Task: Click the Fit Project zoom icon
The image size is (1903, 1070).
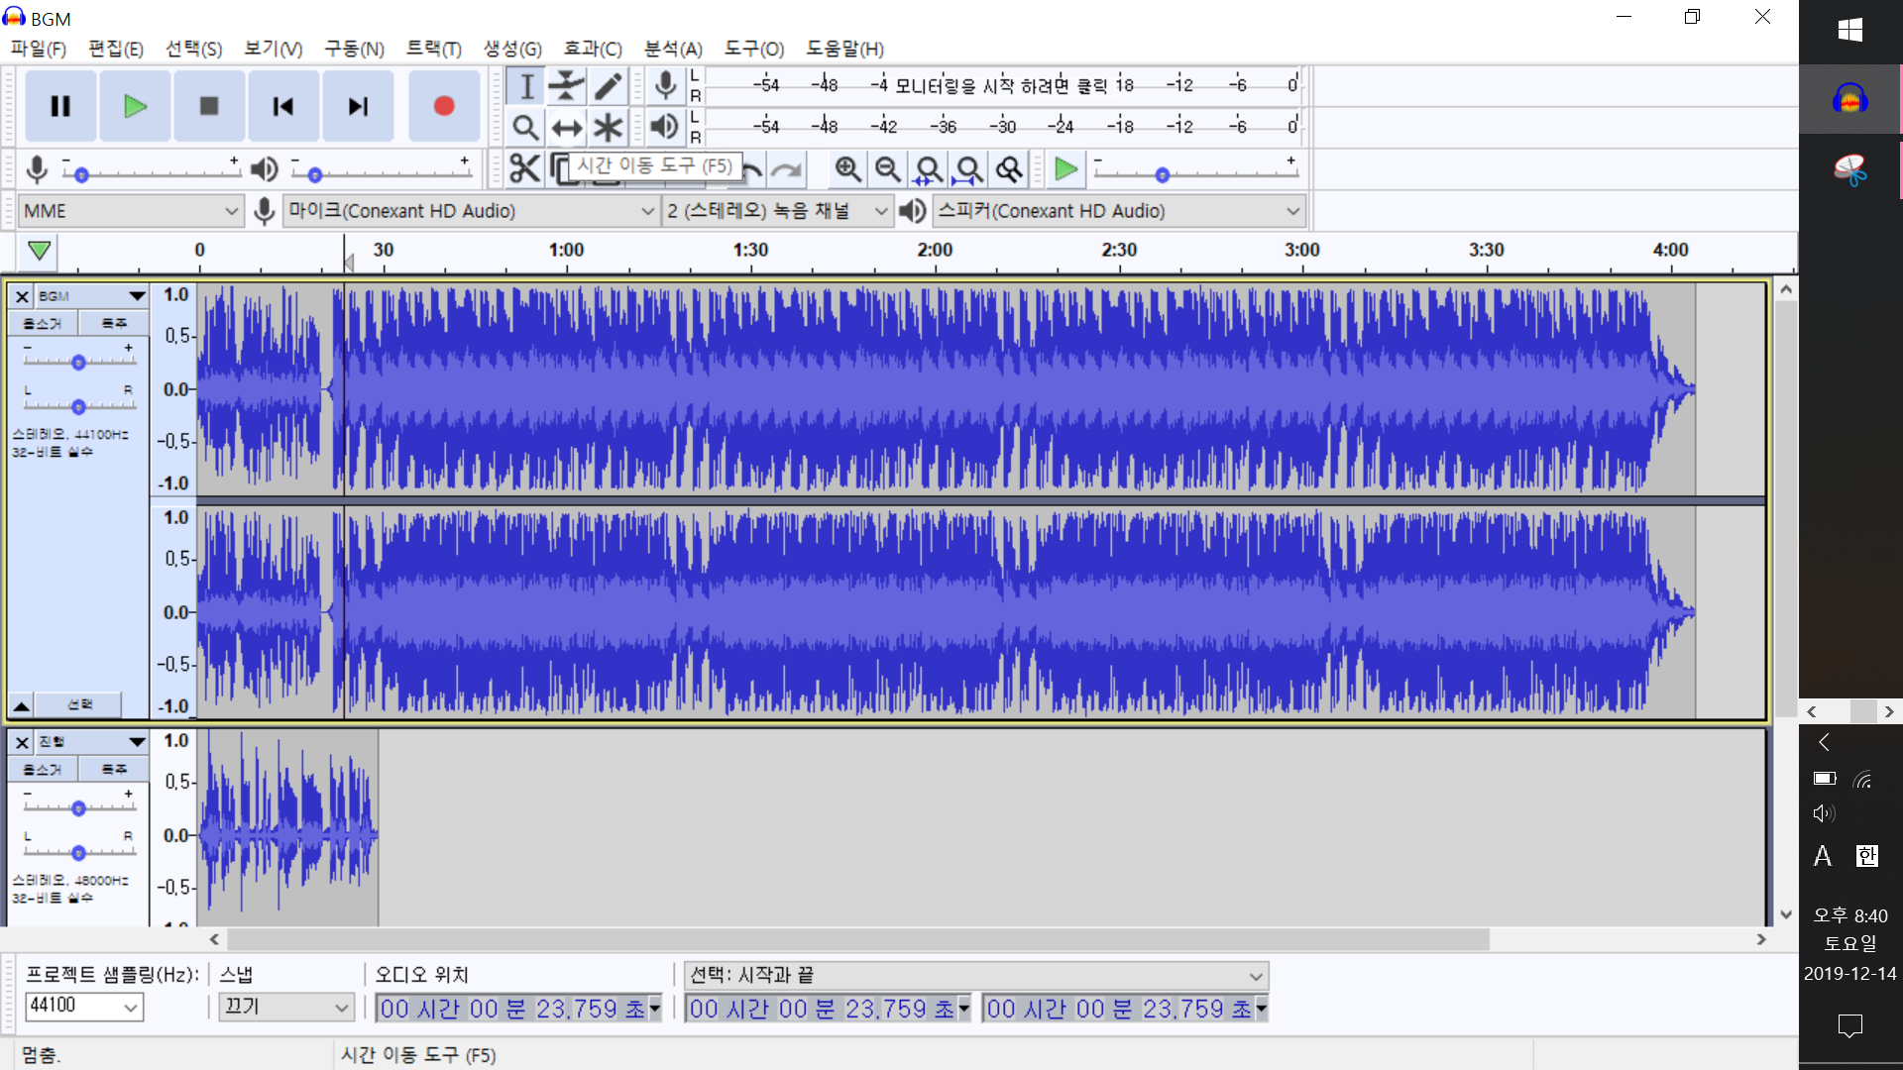Action: [x=969, y=169]
